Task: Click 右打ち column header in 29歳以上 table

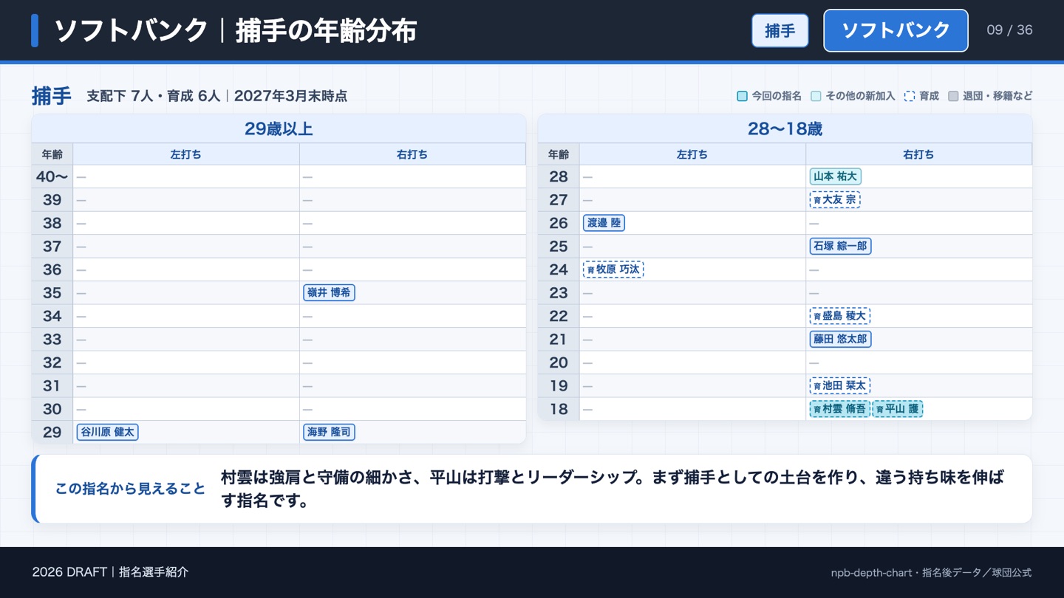Action: 412,154
